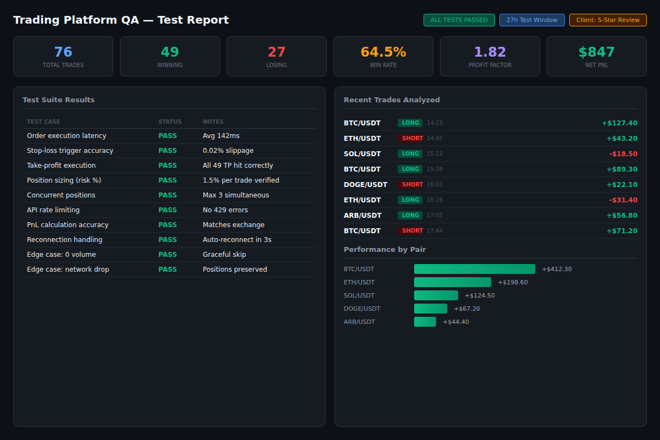Click the ETH/USDT performance bar
Image resolution: width=660 pixels, height=440 pixels.
click(453, 282)
